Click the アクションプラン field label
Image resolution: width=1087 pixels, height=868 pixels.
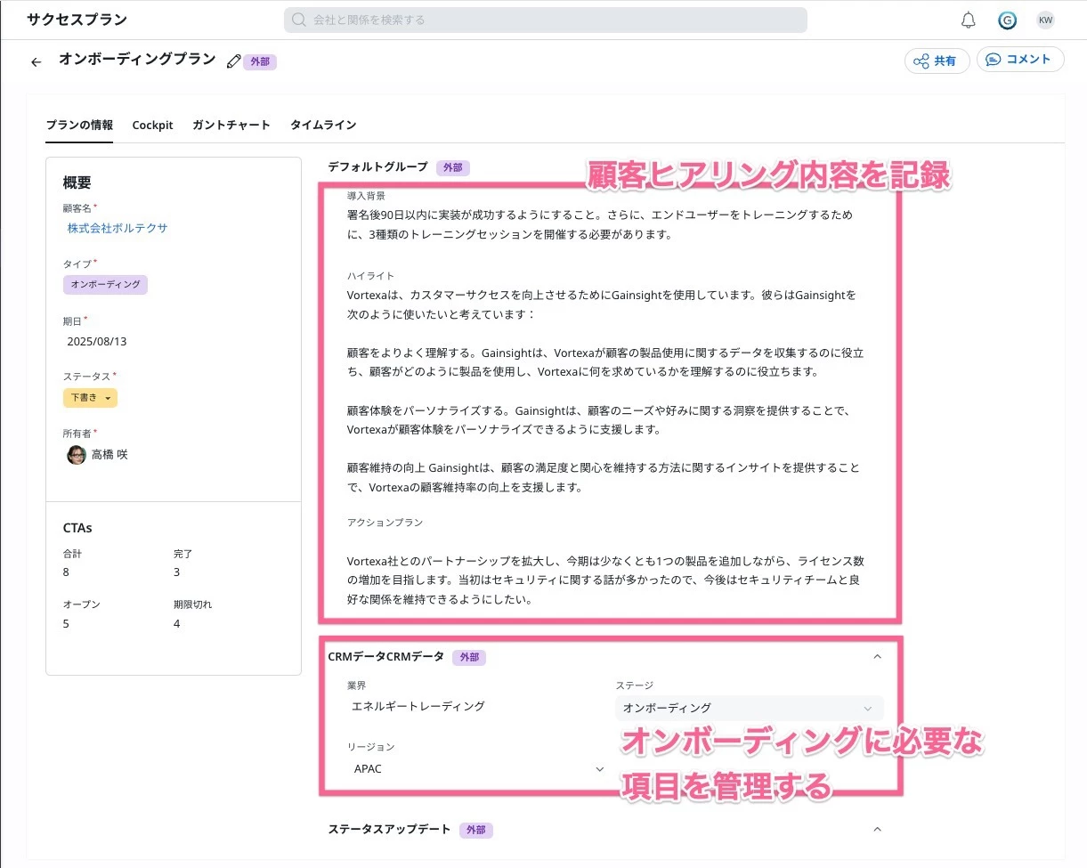coord(385,523)
